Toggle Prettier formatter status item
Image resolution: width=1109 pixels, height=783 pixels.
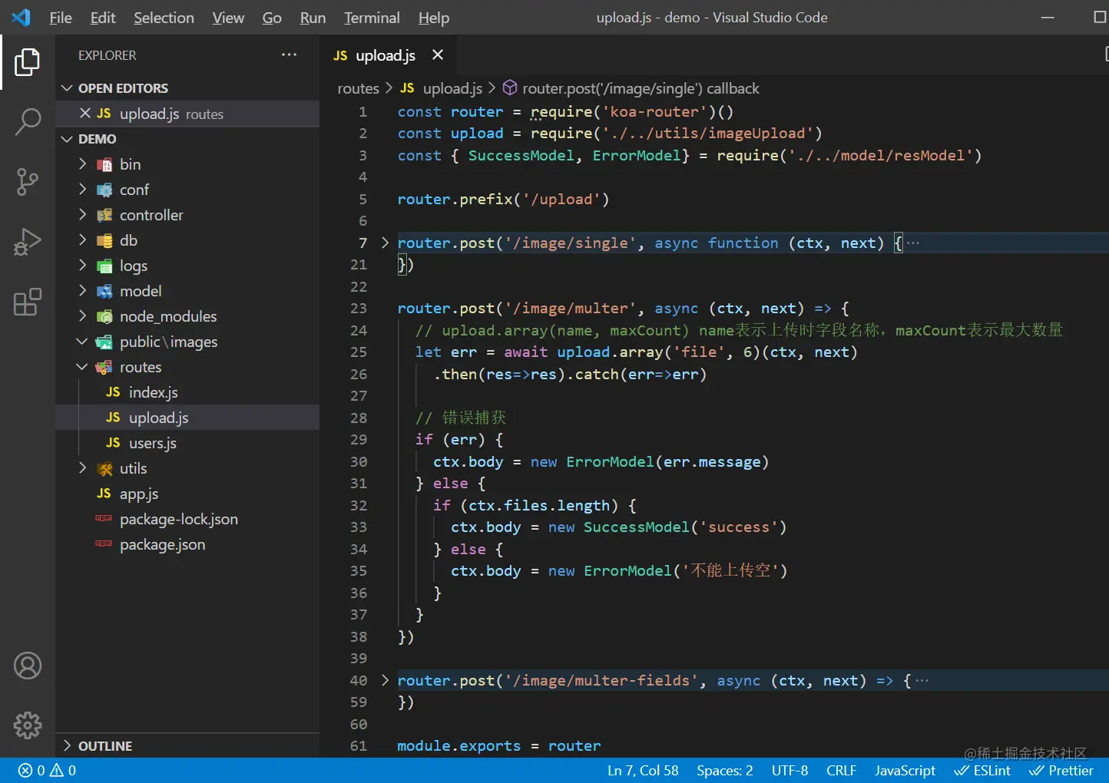click(1061, 770)
